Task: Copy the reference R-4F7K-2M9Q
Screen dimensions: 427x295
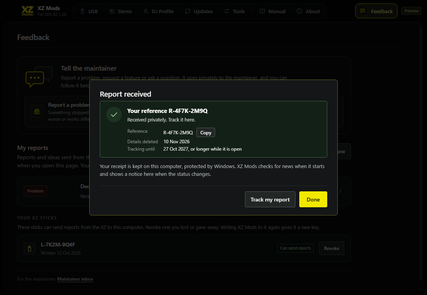Action: (x=206, y=132)
